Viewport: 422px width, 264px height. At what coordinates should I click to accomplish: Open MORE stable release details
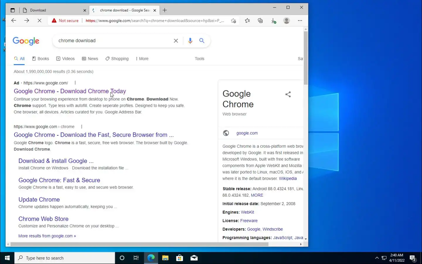pos(257,195)
